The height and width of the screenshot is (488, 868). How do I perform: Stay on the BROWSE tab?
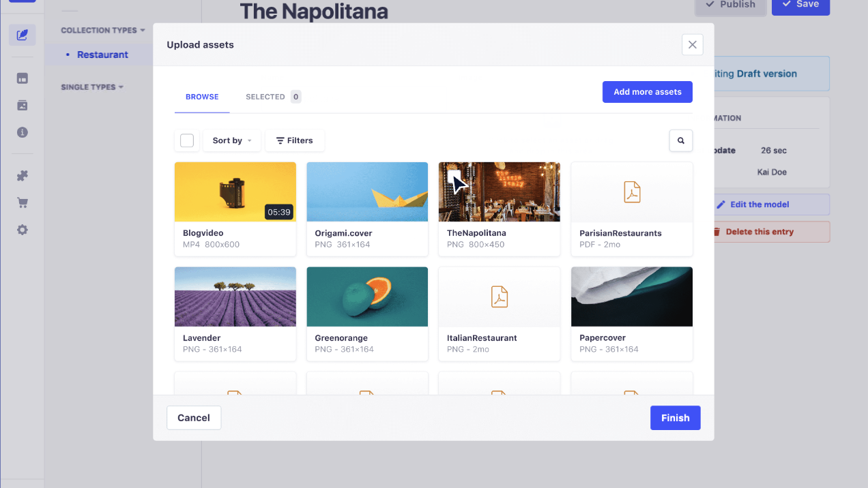point(201,97)
